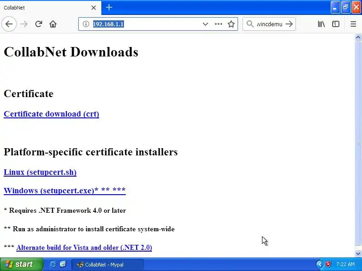Viewport: 362px width, 271px height.
Task: Click the vertical scrollbar thumb
Action: [358, 143]
